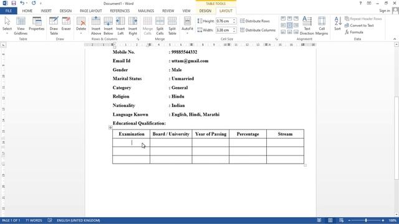Switch to the PAGE LAYOUT tab
The width and height of the screenshot is (399, 224).
click(x=91, y=11)
